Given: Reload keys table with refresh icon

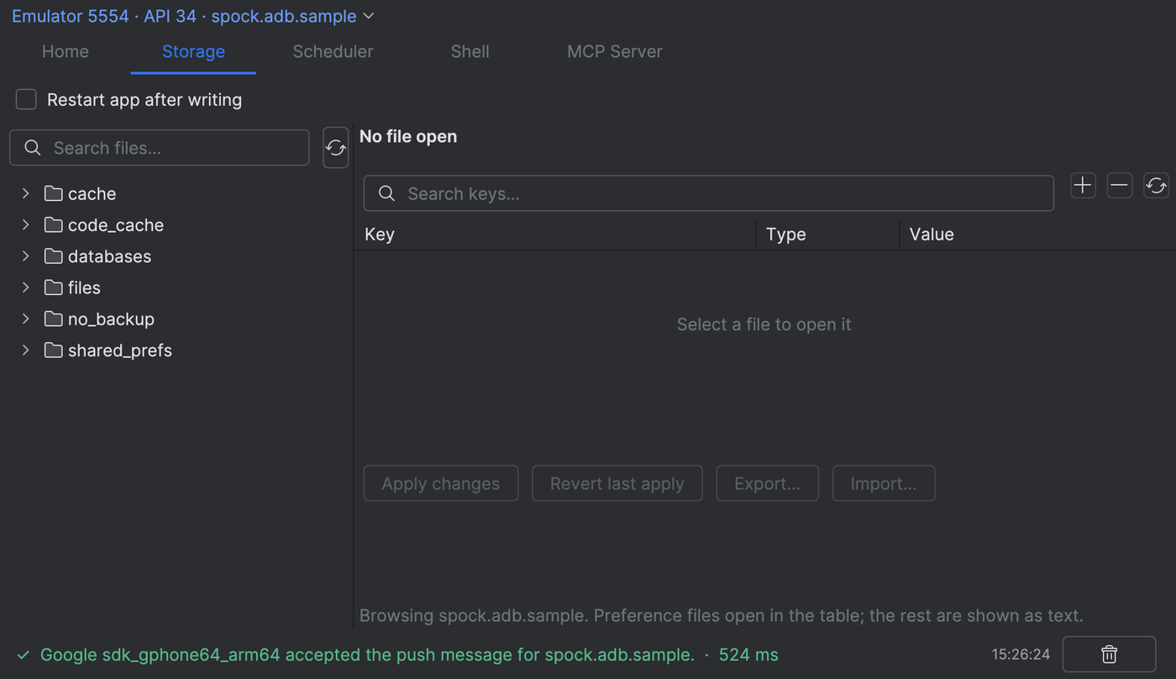Looking at the screenshot, I should pyautogui.click(x=1156, y=186).
